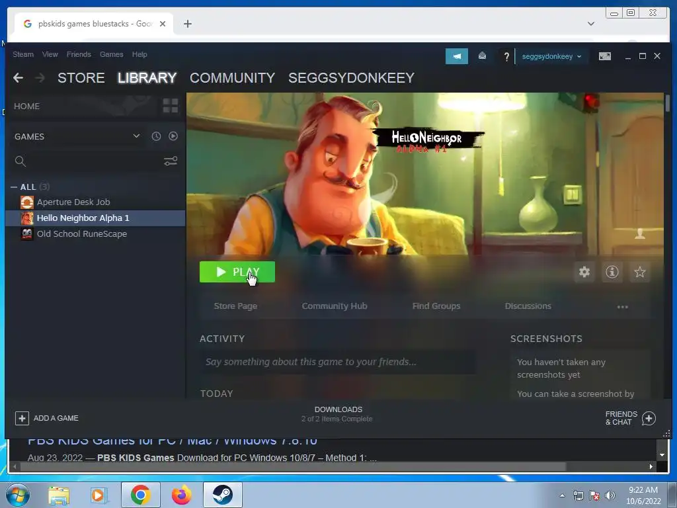
Task: Click the Steam announcements megaphone icon
Action: (x=456, y=56)
